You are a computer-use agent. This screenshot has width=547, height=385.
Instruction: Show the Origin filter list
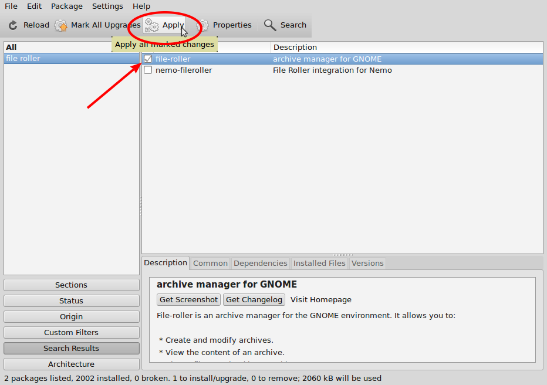[71, 317]
